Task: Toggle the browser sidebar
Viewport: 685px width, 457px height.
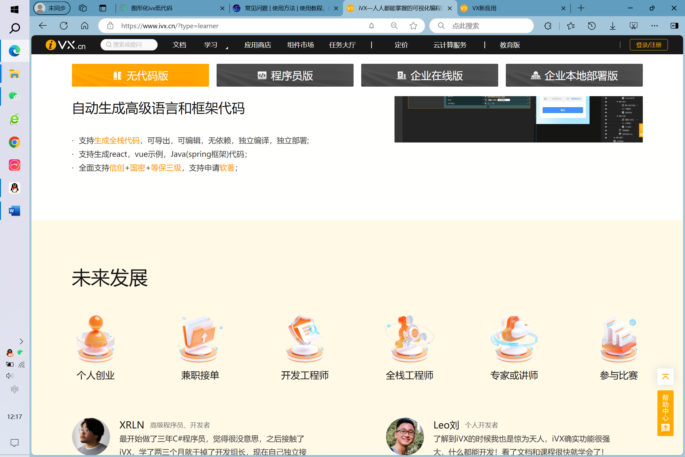Action: 675,26
